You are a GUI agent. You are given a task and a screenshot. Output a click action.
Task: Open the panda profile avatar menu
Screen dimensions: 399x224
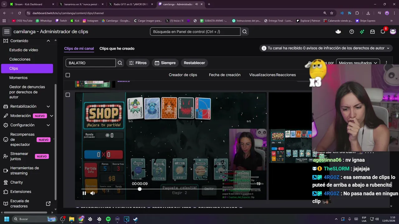click(393, 31)
